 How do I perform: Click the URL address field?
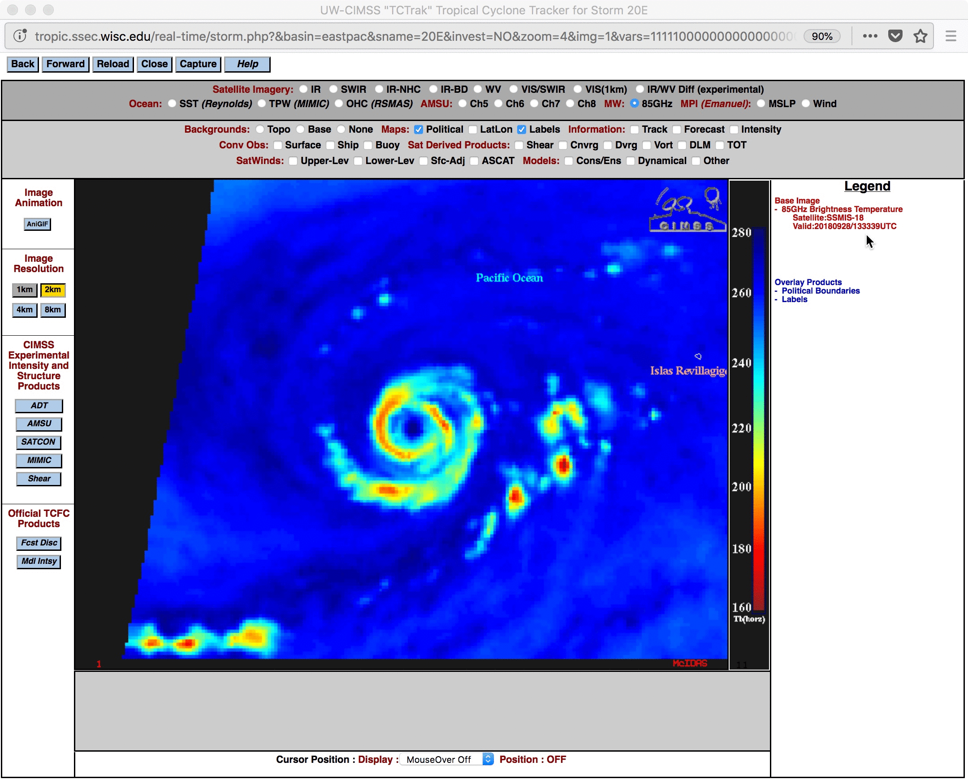coord(413,36)
